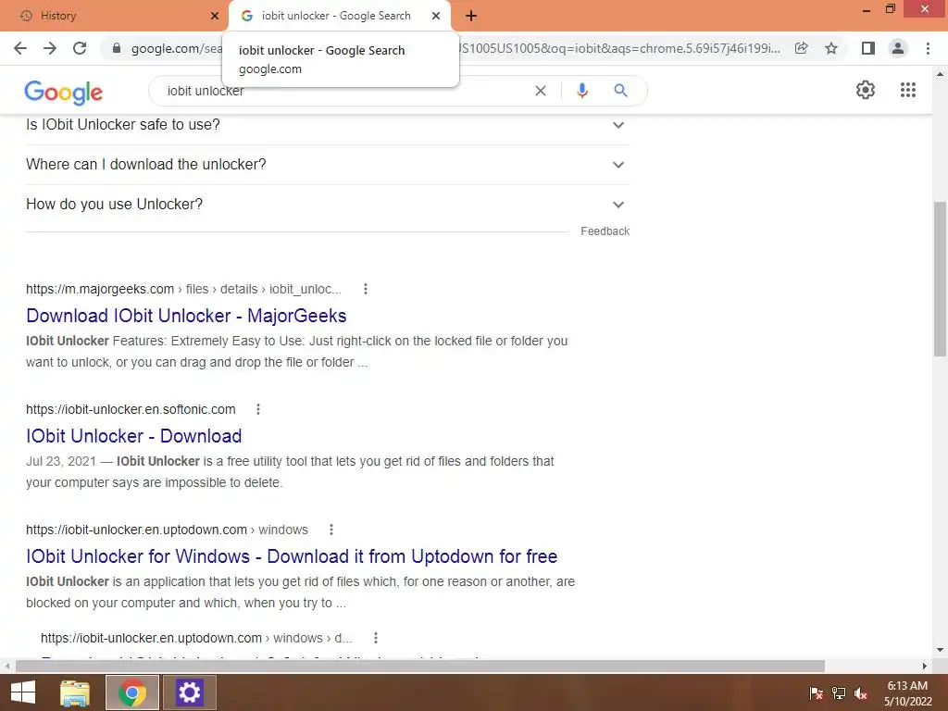The image size is (948, 711).
Task: Submit search with the magnifier icon
Action: click(x=620, y=91)
